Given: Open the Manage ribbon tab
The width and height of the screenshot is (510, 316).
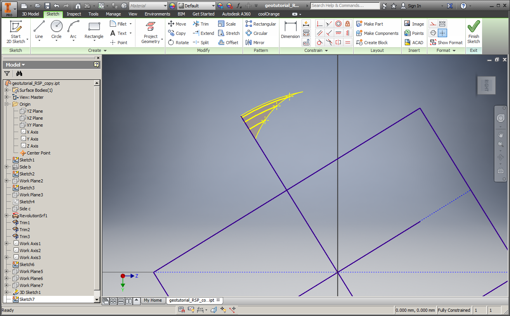Looking at the screenshot, I should click(113, 14).
